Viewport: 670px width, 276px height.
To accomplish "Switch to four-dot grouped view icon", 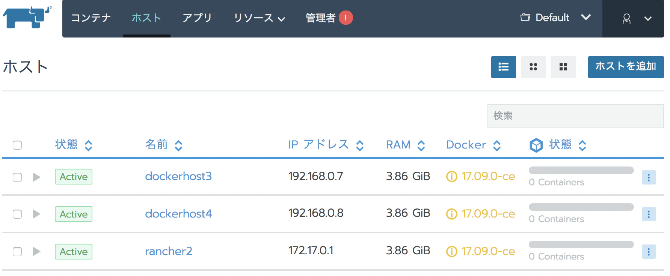I will (533, 67).
